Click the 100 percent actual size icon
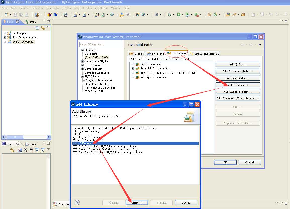290x209 pixels. [x=37, y=150]
